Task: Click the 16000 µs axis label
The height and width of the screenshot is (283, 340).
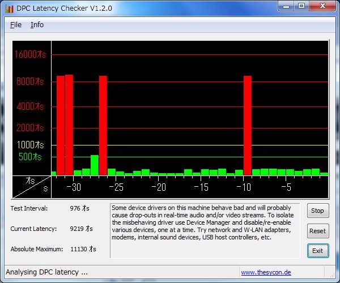Action: 31,54
